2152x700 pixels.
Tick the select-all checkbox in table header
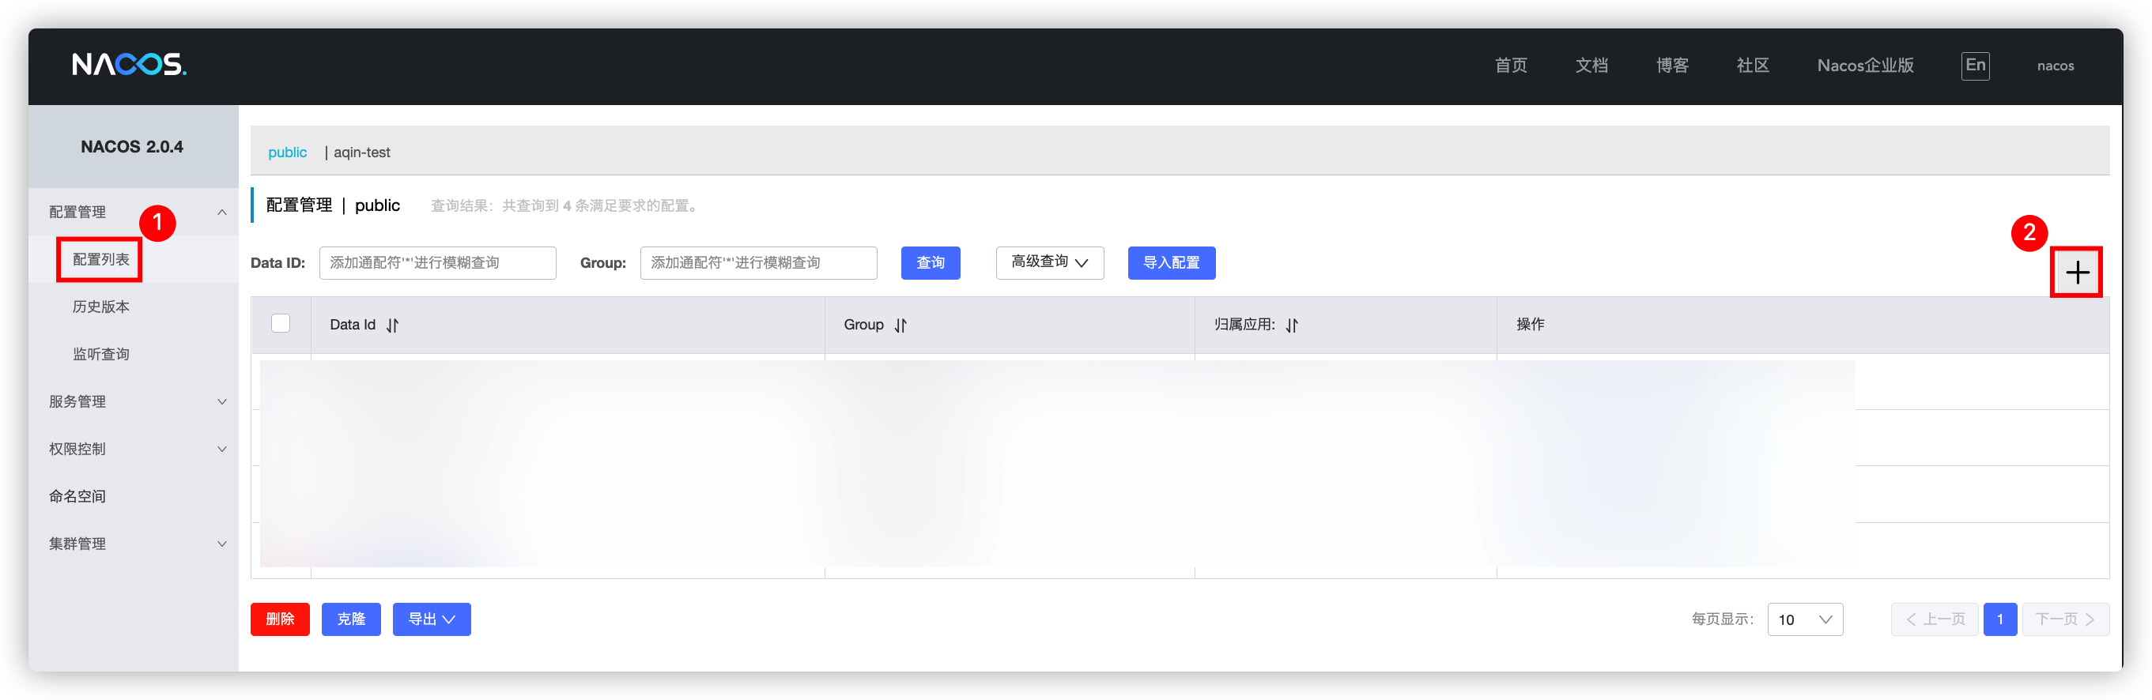point(281,323)
